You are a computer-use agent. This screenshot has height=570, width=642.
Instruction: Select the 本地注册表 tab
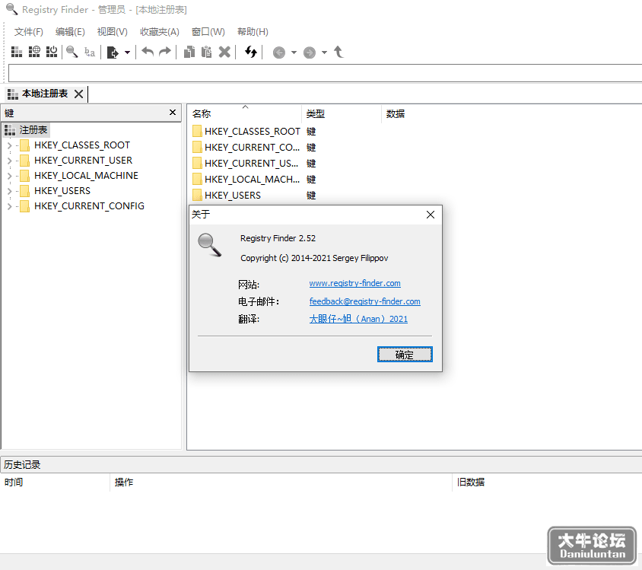pyautogui.click(x=45, y=94)
